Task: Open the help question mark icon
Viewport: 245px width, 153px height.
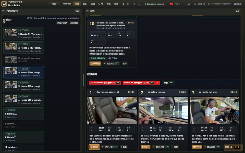Action: [x=128, y=4]
